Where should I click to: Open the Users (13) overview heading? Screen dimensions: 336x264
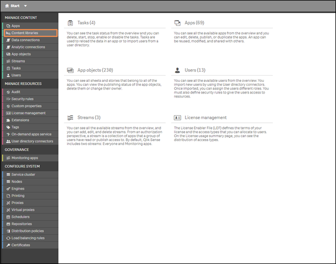point(195,70)
